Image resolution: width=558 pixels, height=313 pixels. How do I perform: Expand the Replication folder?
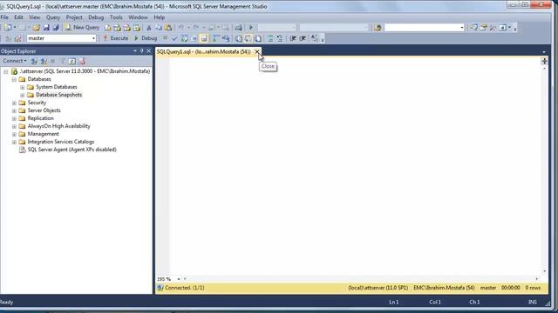[x=14, y=118]
